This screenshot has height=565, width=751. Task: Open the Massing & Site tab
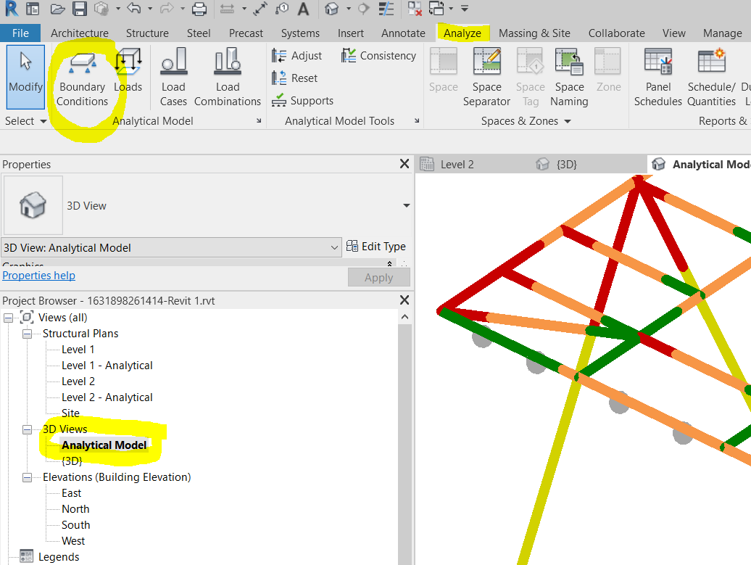pyautogui.click(x=534, y=33)
